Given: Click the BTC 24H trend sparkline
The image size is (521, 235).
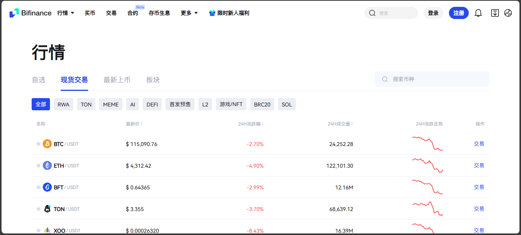Looking at the screenshot, I should click(x=427, y=144).
